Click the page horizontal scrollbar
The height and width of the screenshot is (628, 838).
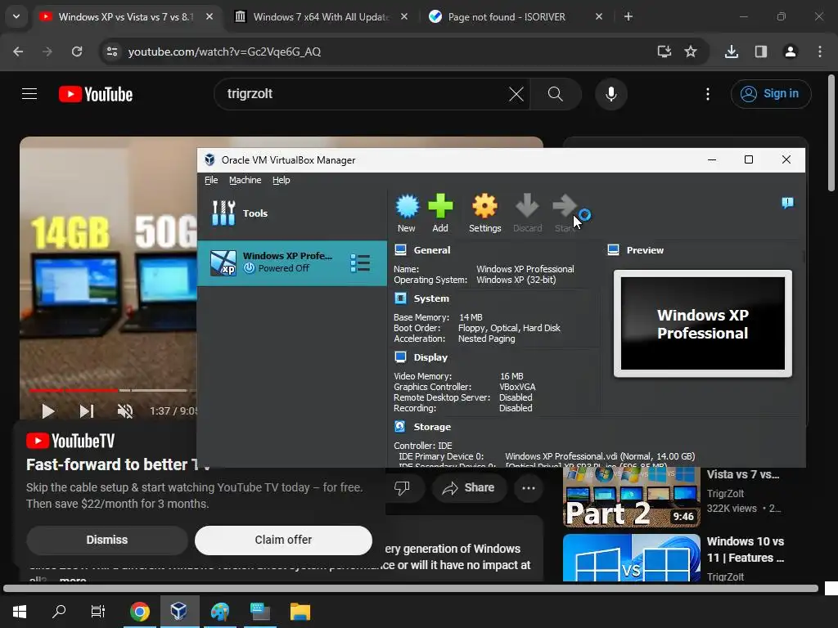pyautogui.click(x=411, y=589)
